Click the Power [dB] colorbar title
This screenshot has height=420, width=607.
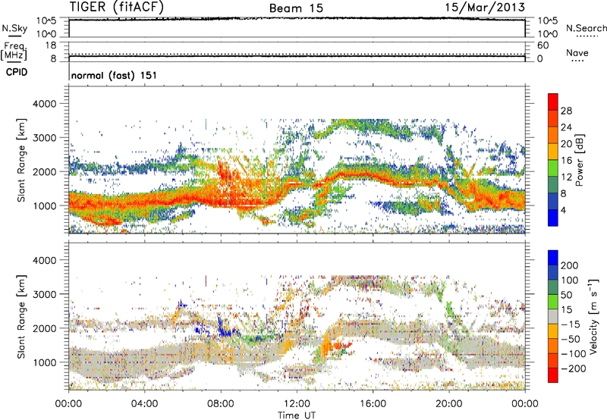[x=580, y=160]
